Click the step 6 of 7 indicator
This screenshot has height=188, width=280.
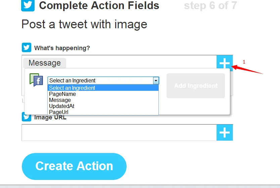tap(211, 5)
